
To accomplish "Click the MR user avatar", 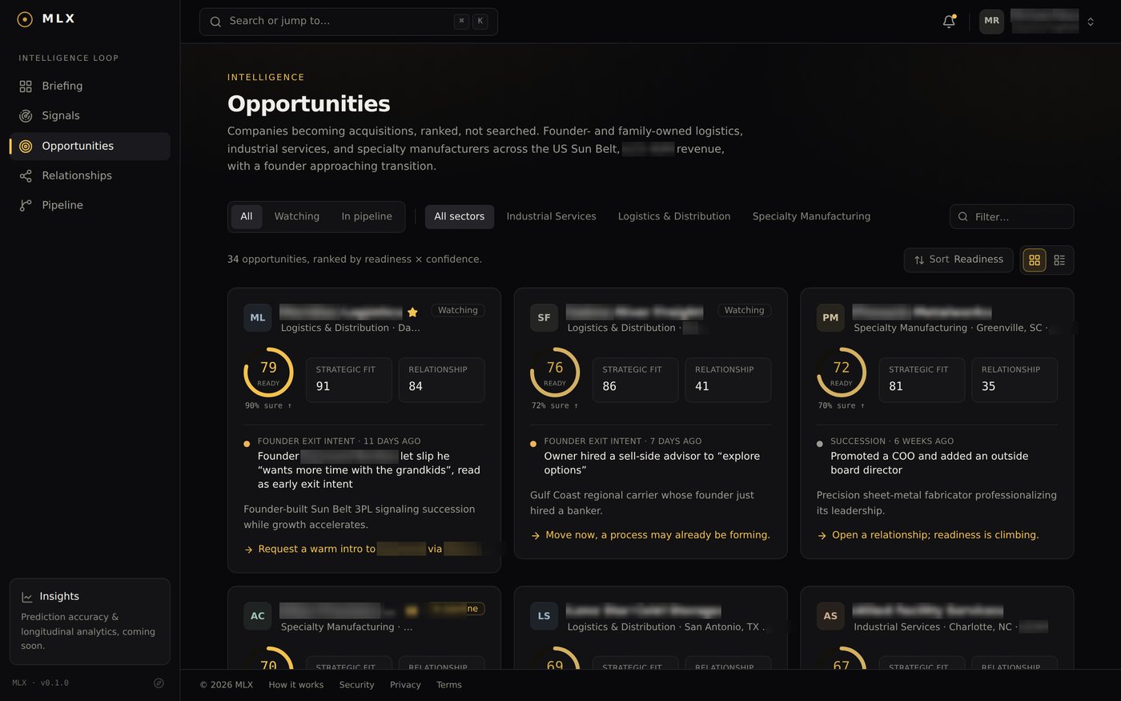I will coord(991,22).
